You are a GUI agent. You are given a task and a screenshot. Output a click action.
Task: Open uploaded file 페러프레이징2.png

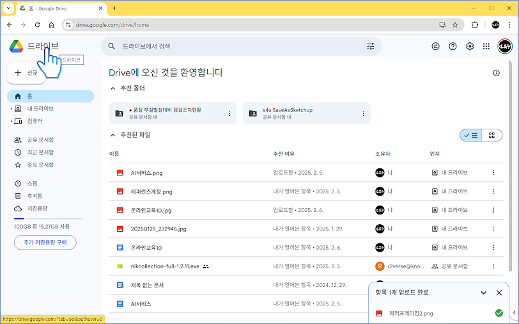pos(411,313)
